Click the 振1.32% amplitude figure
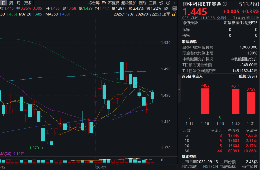 [x=154, y=8]
